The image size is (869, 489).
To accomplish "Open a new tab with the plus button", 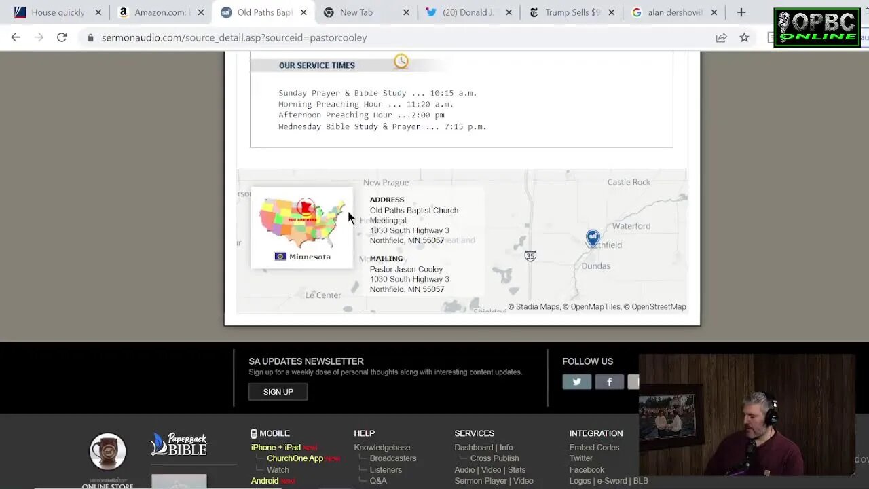I will [x=741, y=12].
